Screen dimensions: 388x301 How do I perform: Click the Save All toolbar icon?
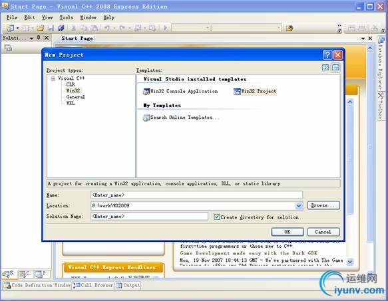pyautogui.click(x=61, y=28)
